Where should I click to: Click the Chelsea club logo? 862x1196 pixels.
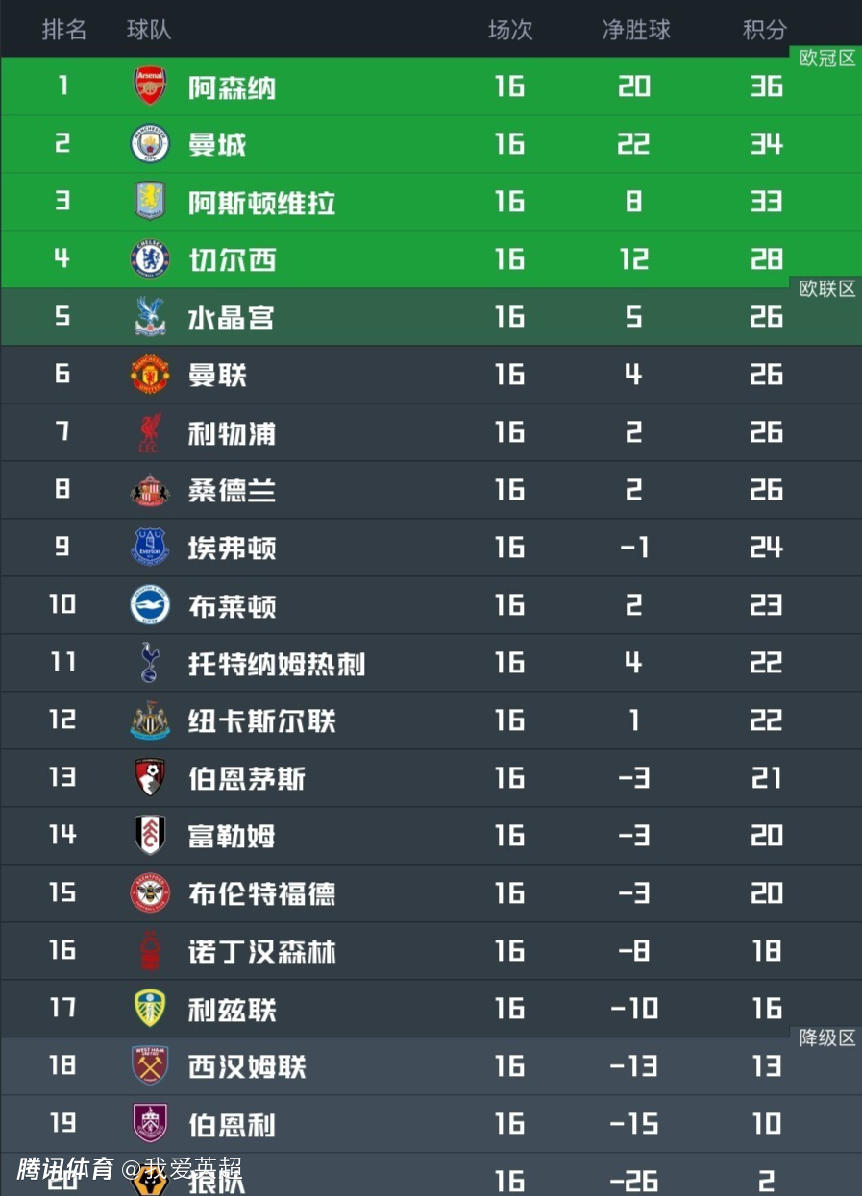click(150, 259)
